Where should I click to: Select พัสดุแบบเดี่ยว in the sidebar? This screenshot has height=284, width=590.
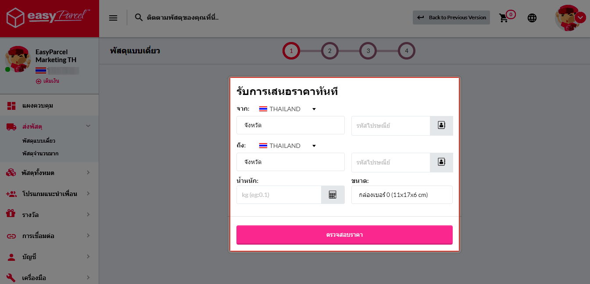point(39,141)
